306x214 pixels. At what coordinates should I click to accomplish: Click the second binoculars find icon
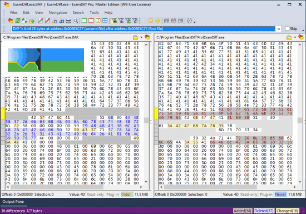174,21
